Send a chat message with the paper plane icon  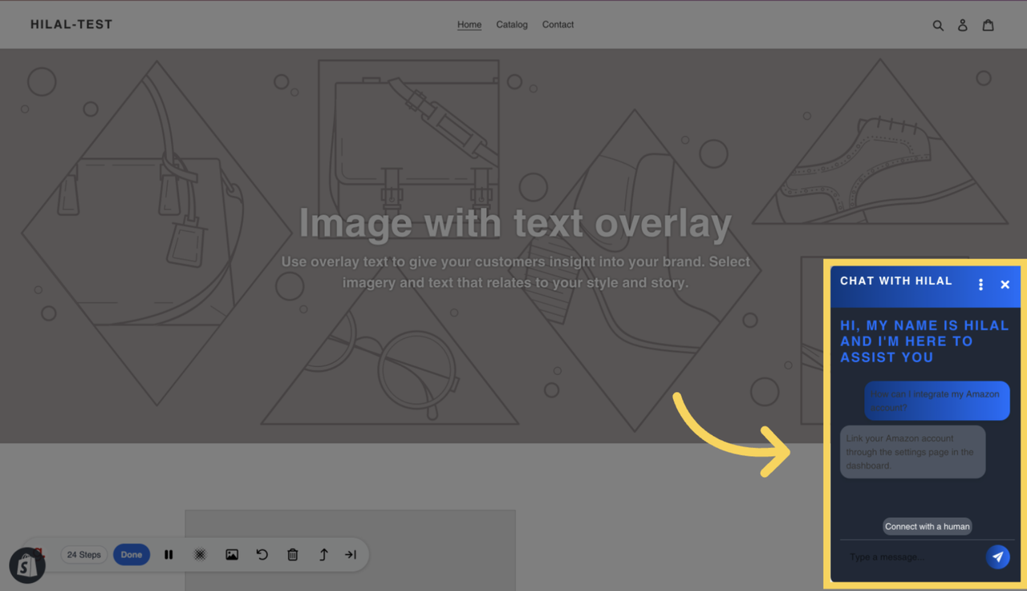[x=998, y=556]
